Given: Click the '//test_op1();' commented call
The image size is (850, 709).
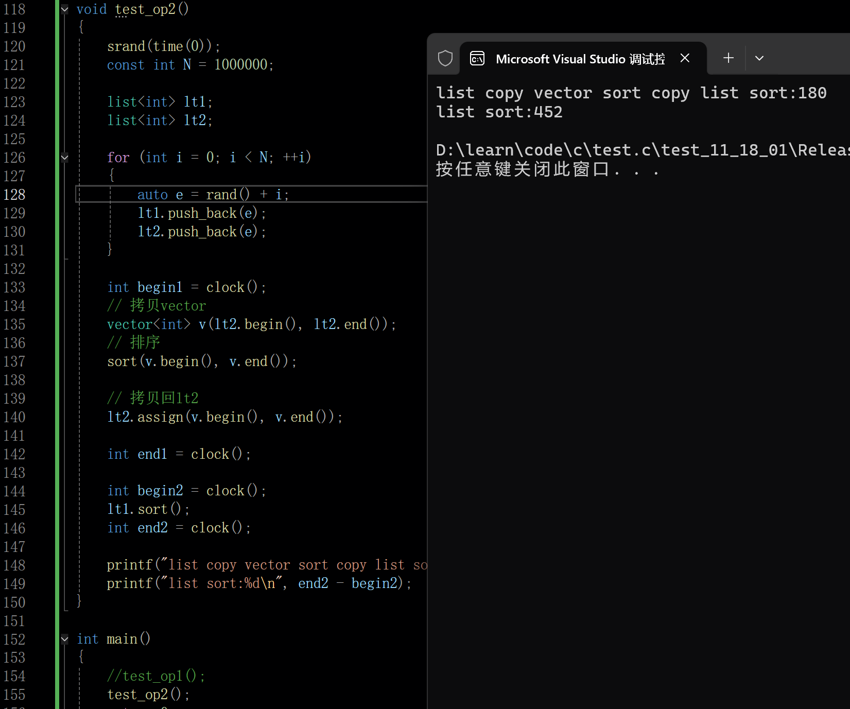Looking at the screenshot, I should coord(157,676).
